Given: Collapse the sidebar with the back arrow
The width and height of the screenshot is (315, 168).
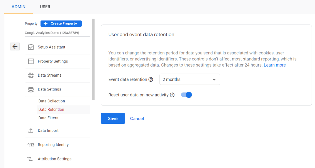Looking at the screenshot, I should coord(15,46).
